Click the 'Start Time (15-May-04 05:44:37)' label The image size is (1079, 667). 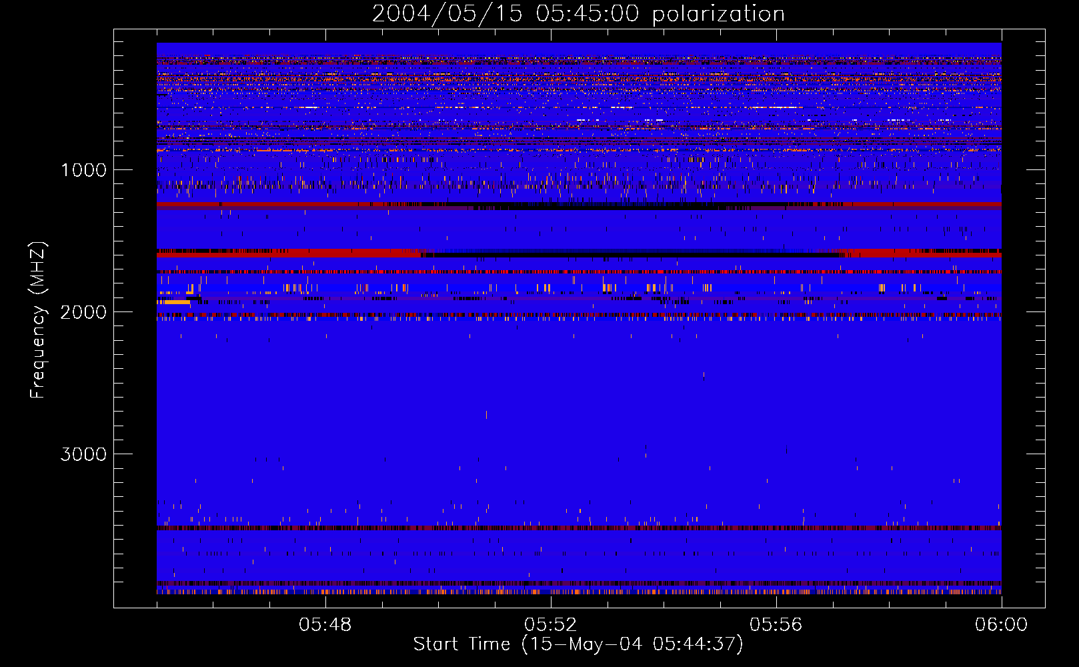[x=578, y=644]
